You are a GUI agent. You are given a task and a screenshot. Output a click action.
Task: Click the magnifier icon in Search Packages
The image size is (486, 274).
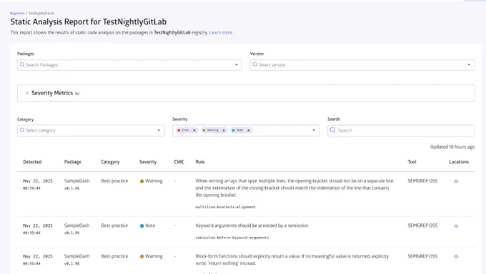[22, 64]
